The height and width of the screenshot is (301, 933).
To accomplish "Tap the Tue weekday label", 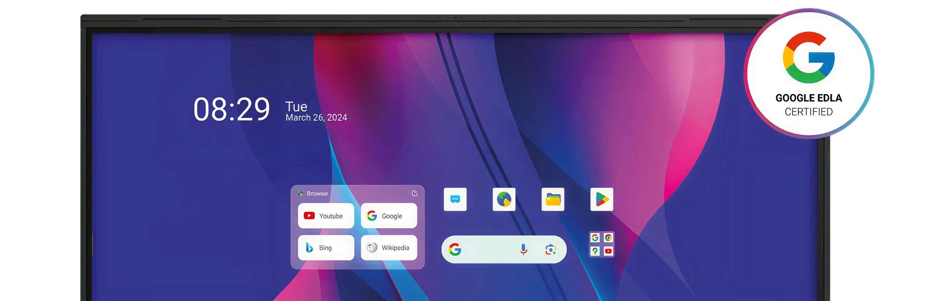I will [296, 106].
